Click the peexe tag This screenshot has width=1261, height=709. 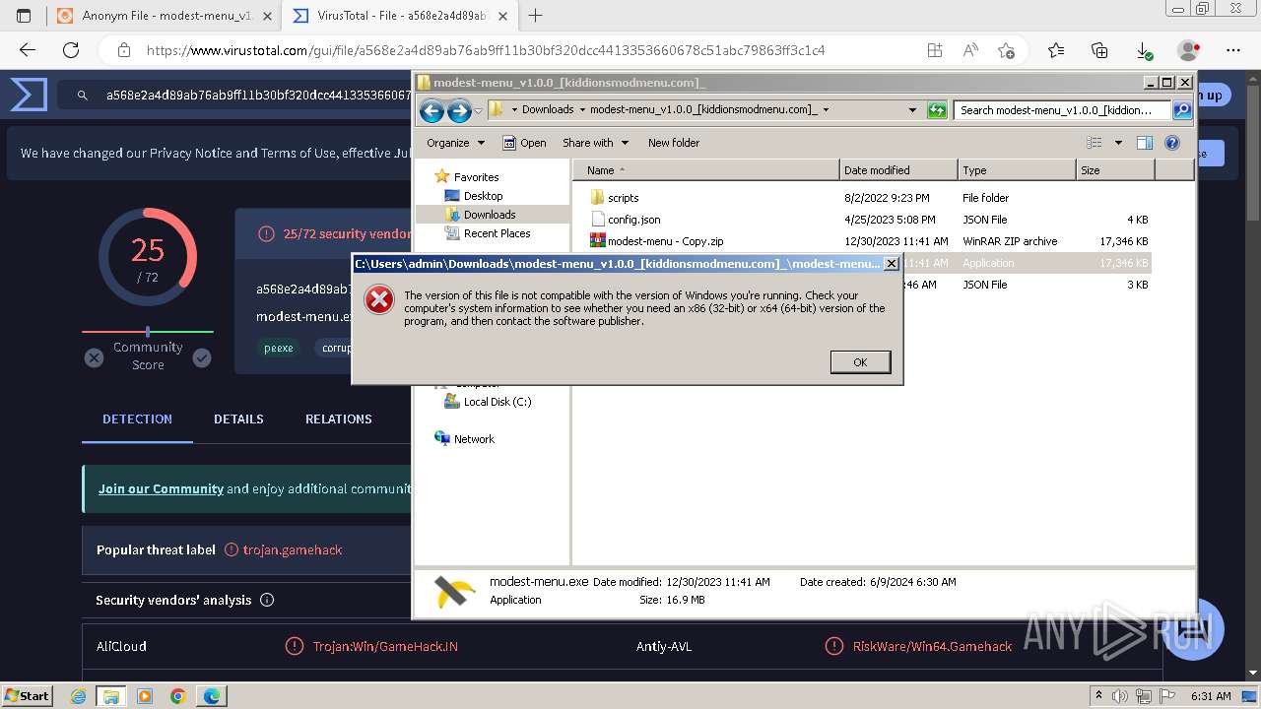tap(278, 348)
